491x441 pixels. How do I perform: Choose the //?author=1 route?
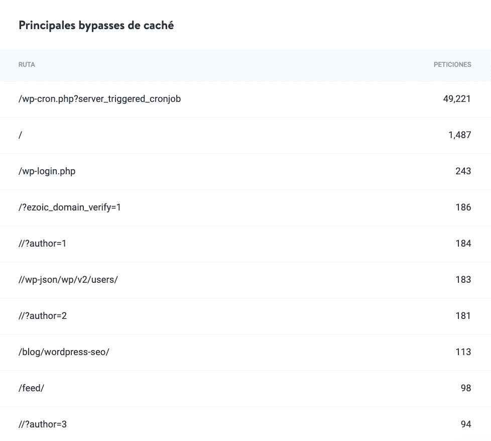(43, 244)
